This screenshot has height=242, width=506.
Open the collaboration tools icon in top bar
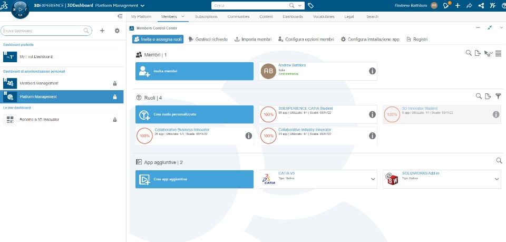(x=492, y=5)
